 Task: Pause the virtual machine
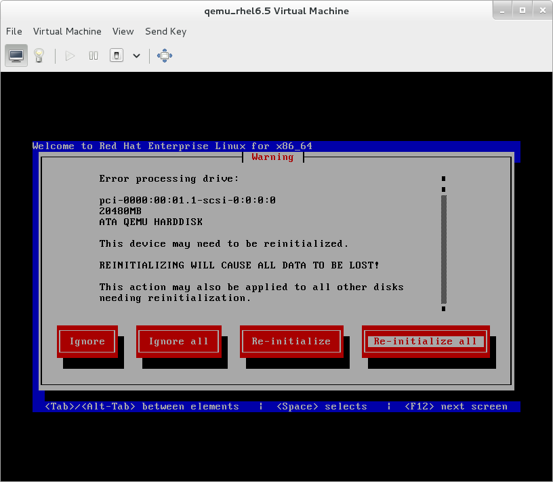click(x=94, y=56)
